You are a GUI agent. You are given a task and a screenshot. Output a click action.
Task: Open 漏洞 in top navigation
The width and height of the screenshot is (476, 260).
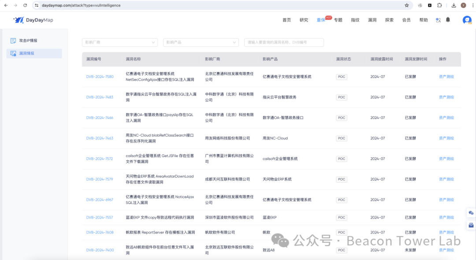[x=372, y=20]
